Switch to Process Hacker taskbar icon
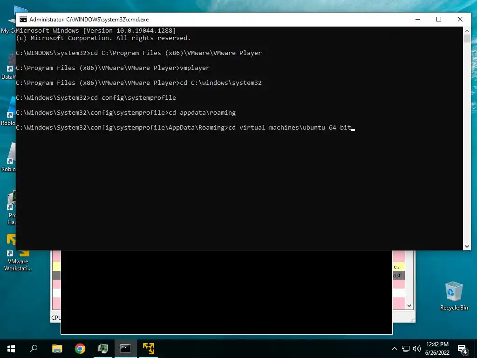 point(103,349)
